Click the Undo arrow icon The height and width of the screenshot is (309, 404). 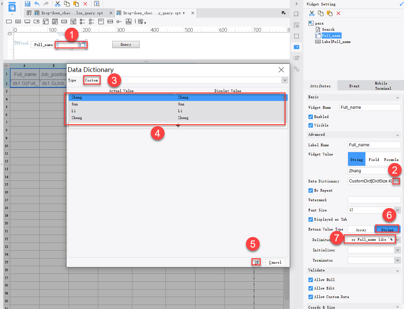tap(37, 4)
